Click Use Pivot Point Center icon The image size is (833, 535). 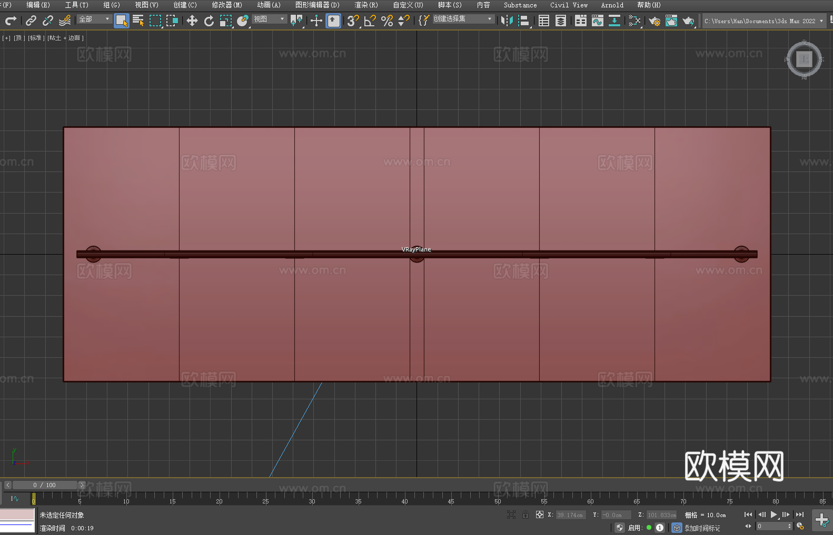tap(296, 21)
